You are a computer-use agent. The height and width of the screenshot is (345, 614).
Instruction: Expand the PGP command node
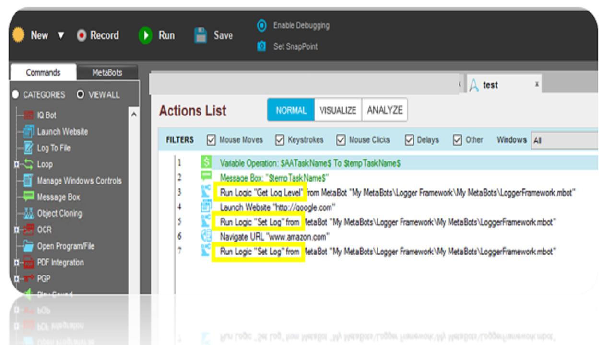(x=17, y=279)
